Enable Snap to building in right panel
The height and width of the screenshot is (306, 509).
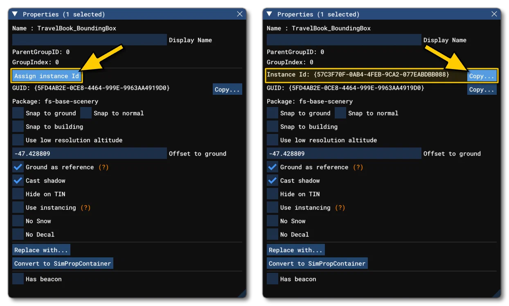pos(273,127)
